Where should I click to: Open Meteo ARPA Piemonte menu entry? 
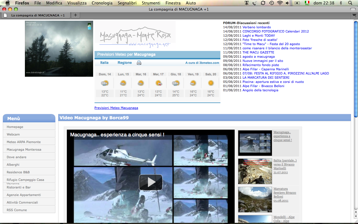pyautogui.click(x=29, y=142)
